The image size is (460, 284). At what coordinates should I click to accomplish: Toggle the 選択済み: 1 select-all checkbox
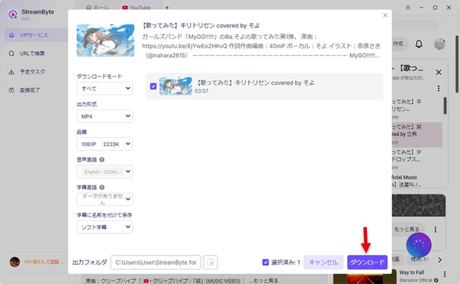tap(266, 262)
